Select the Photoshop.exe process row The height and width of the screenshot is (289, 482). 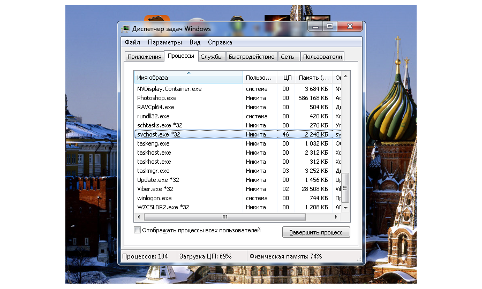pyautogui.click(x=238, y=98)
